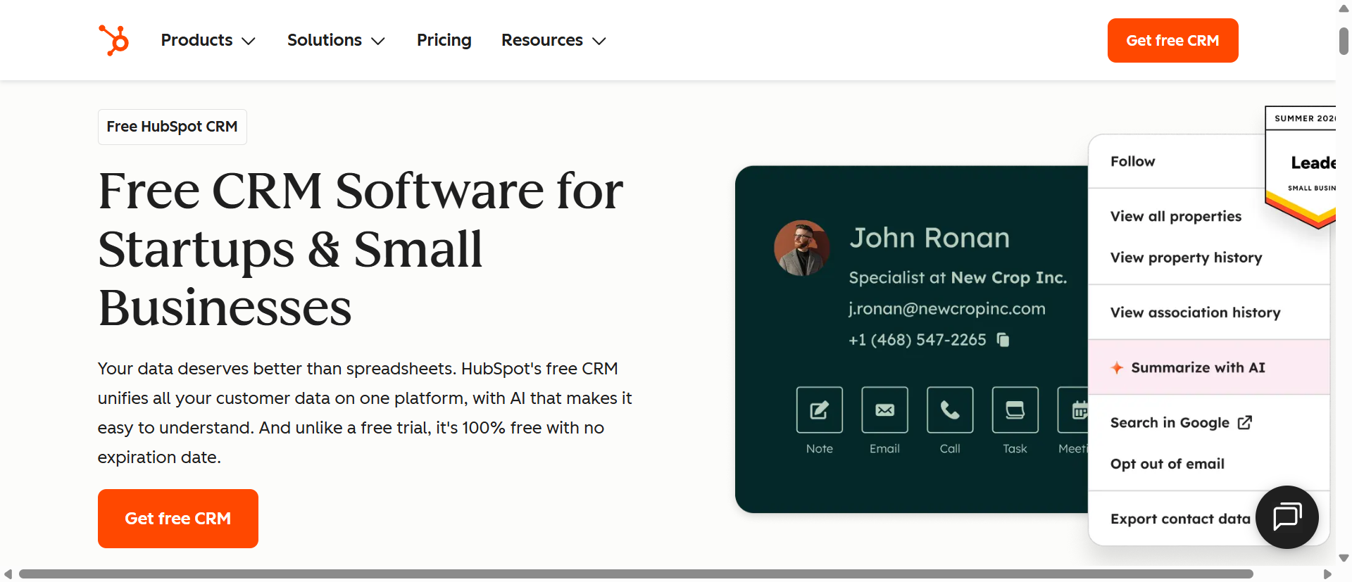This screenshot has height=582, width=1352.
Task: Select Export contact data
Action: (1180, 519)
